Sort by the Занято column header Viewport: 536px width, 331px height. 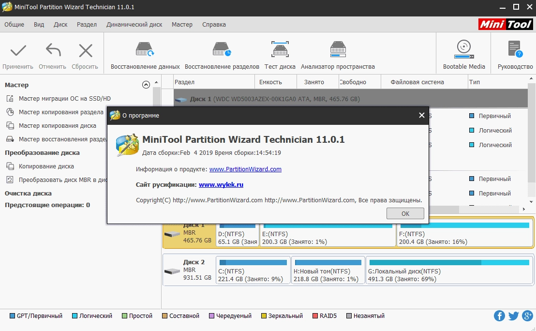(x=317, y=82)
